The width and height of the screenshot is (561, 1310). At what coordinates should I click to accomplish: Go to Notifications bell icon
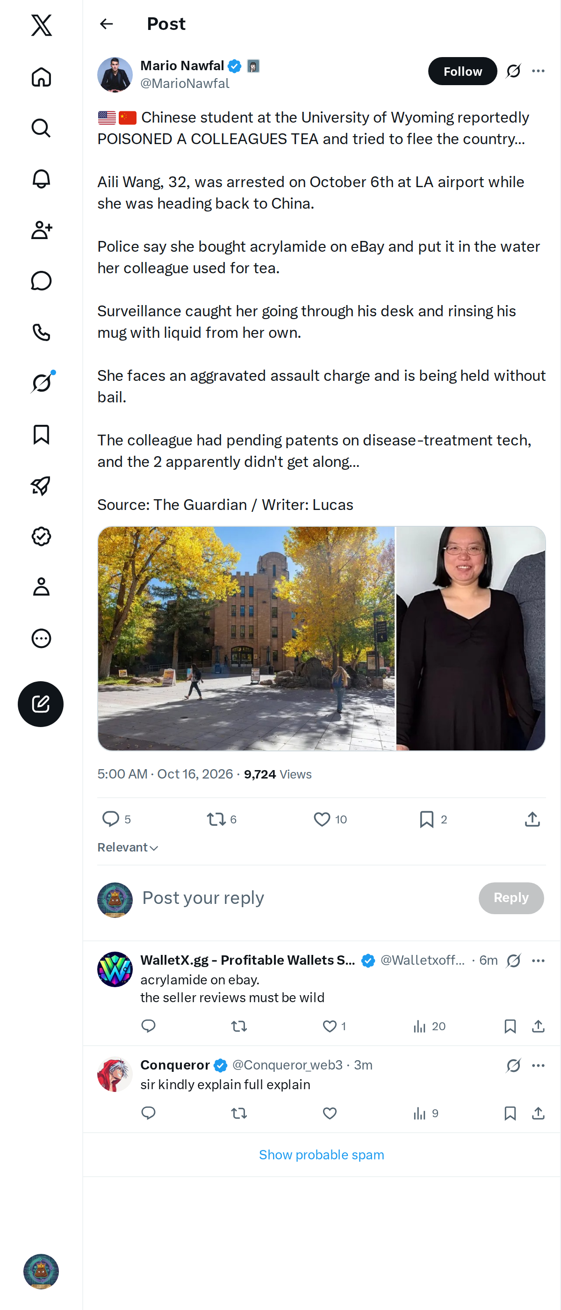click(41, 179)
